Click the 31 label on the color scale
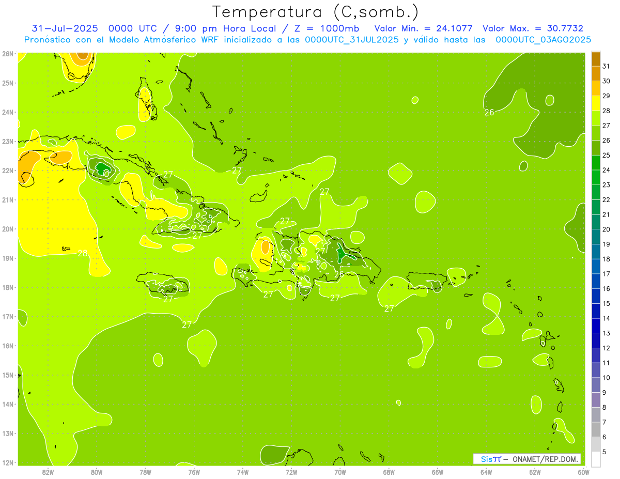 tap(606, 66)
